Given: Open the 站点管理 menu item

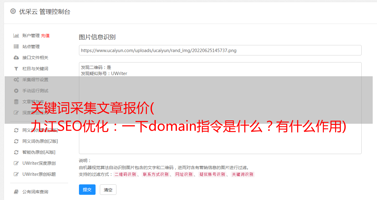Looking at the screenshot, I should pos(31,47).
